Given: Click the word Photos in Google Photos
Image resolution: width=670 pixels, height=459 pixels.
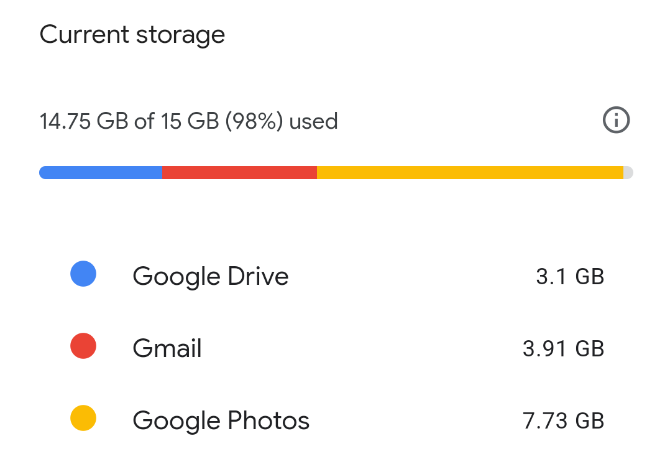Looking at the screenshot, I should pyautogui.click(x=268, y=420).
